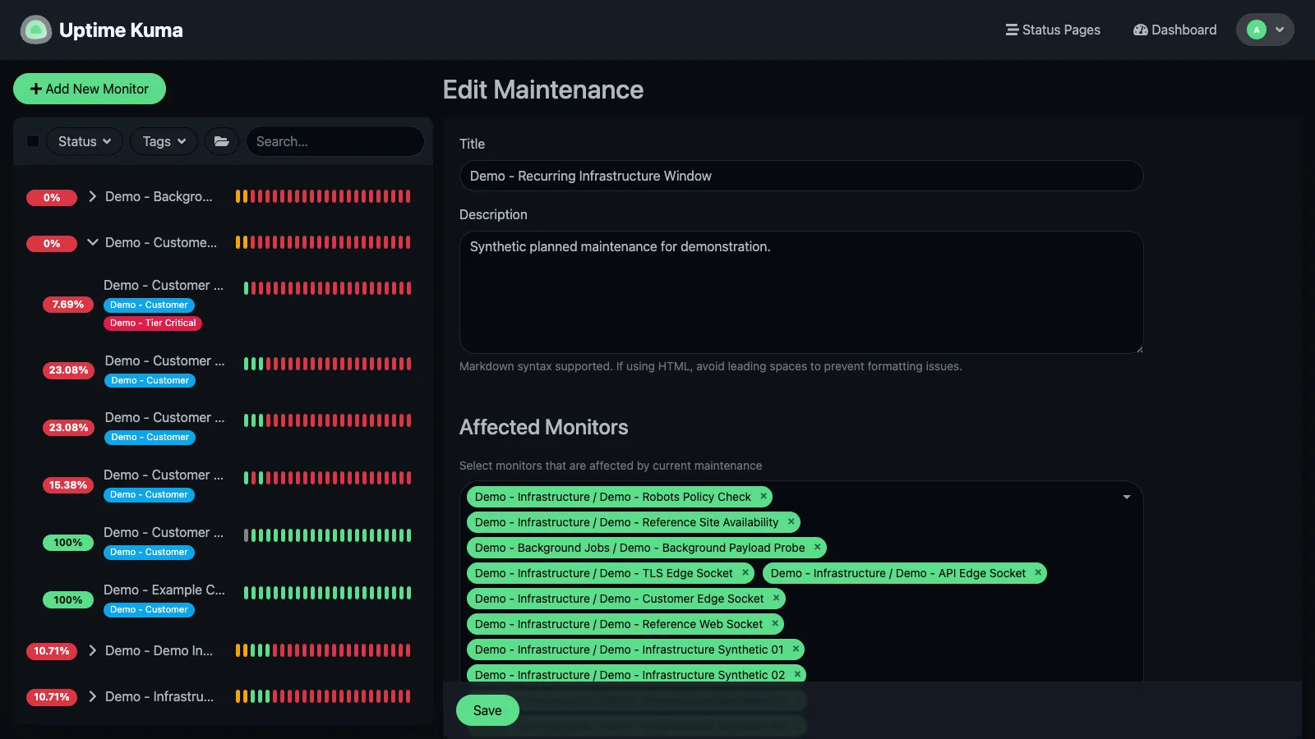This screenshot has height=739, width=1315.
Task: Open the Status filter dropdown
Action: (85, 141)
